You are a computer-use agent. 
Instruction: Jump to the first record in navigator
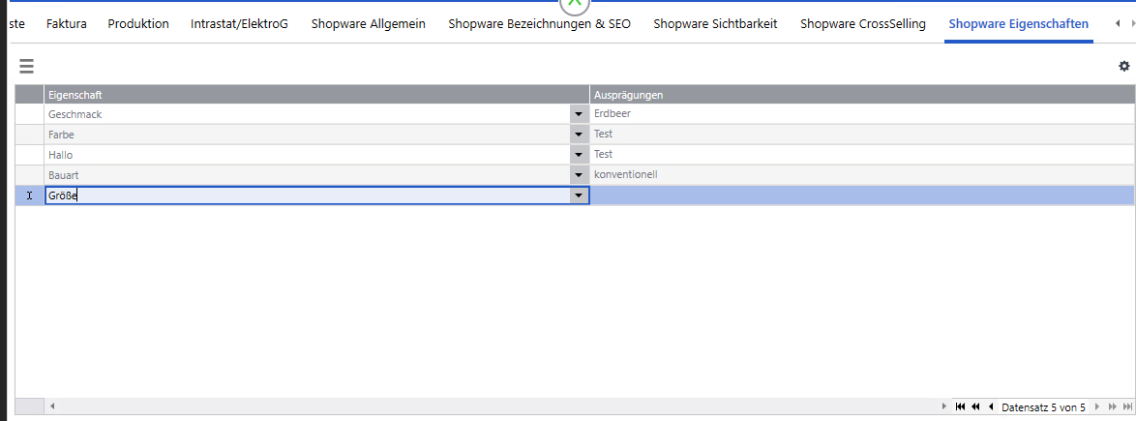click(960, 407)
